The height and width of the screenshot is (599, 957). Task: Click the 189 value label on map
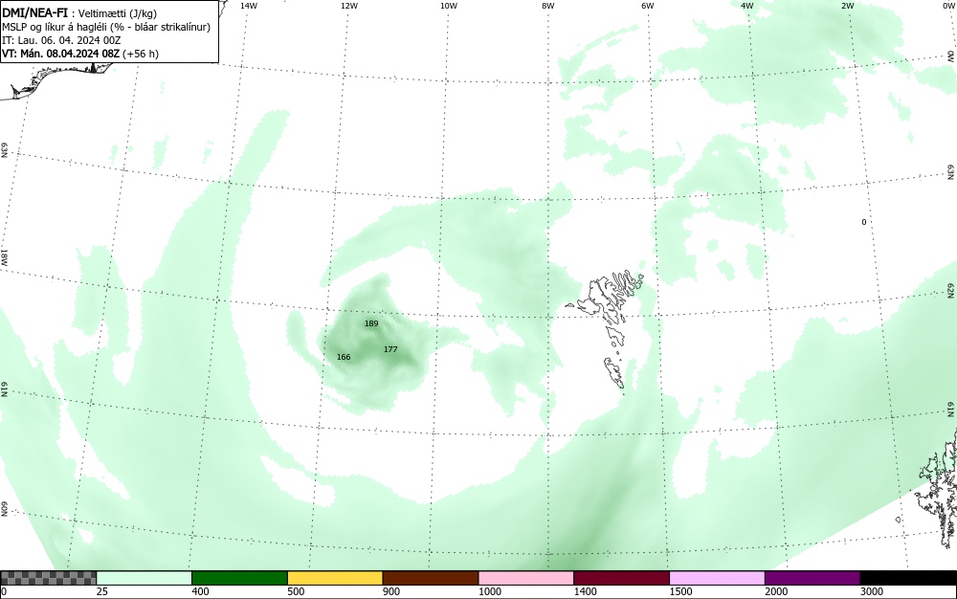pos(371,323)
